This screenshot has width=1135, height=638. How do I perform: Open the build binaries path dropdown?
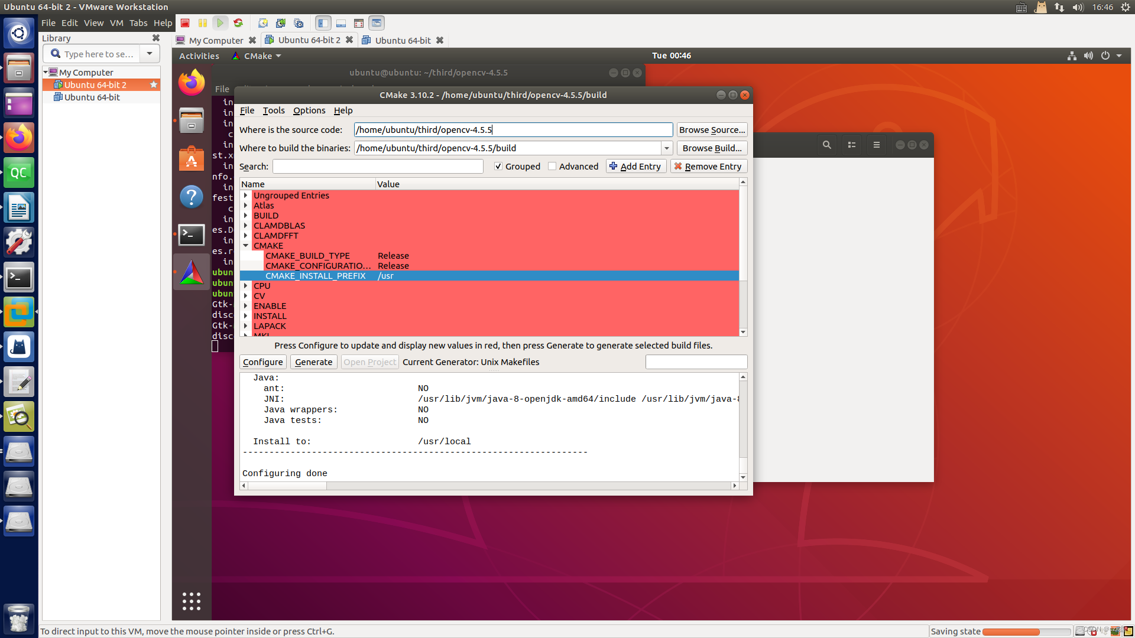click(667, 148)
